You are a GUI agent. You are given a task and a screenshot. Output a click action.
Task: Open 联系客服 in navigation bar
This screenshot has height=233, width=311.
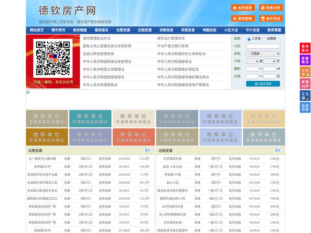[274, 30]
